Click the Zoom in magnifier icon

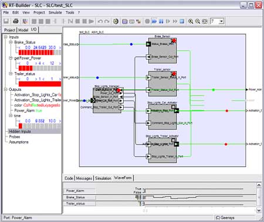point(191,21)
